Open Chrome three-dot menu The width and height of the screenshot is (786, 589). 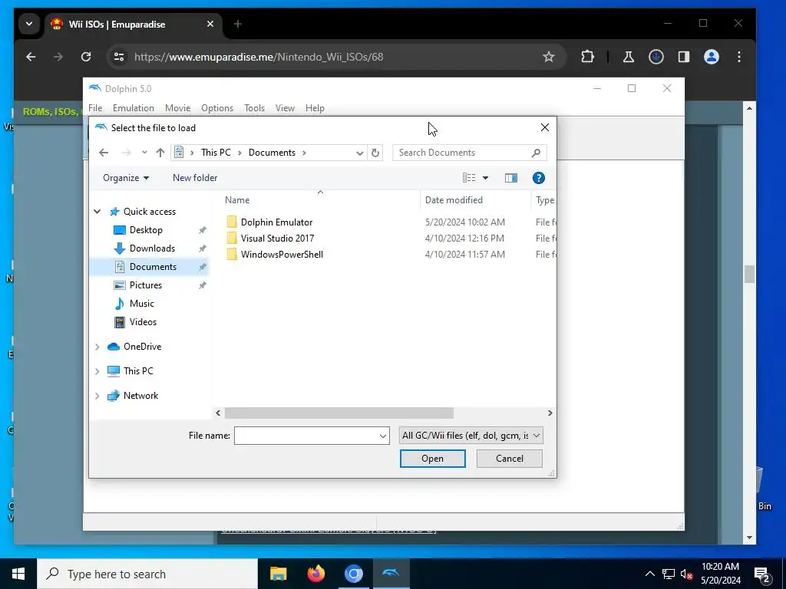[x=739, y=57]
